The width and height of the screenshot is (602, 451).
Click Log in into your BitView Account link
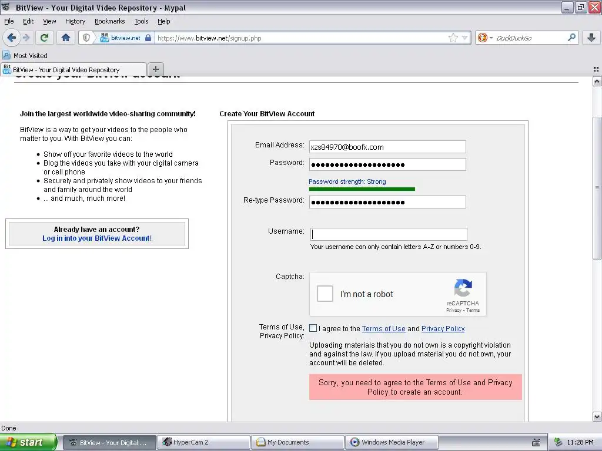coord(97,238)
